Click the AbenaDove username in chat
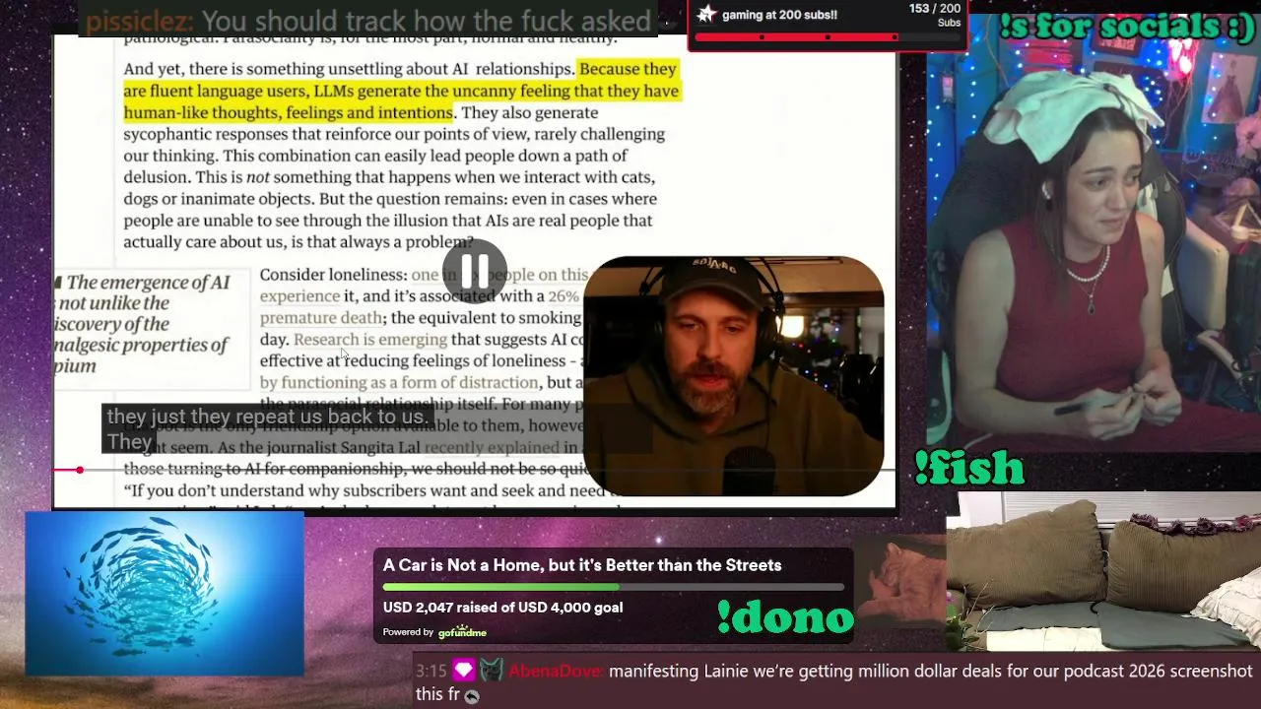Image resolution: width=1261 pixels, height=709 pixels. pos(555,672)
